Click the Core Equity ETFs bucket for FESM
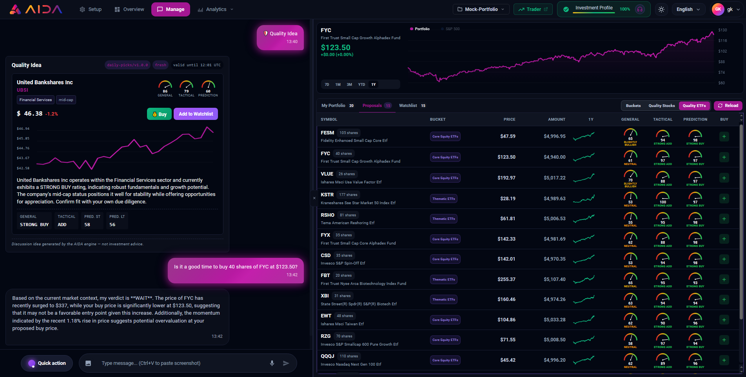Viewport: 746px width, 377px height. pos(445,137)
